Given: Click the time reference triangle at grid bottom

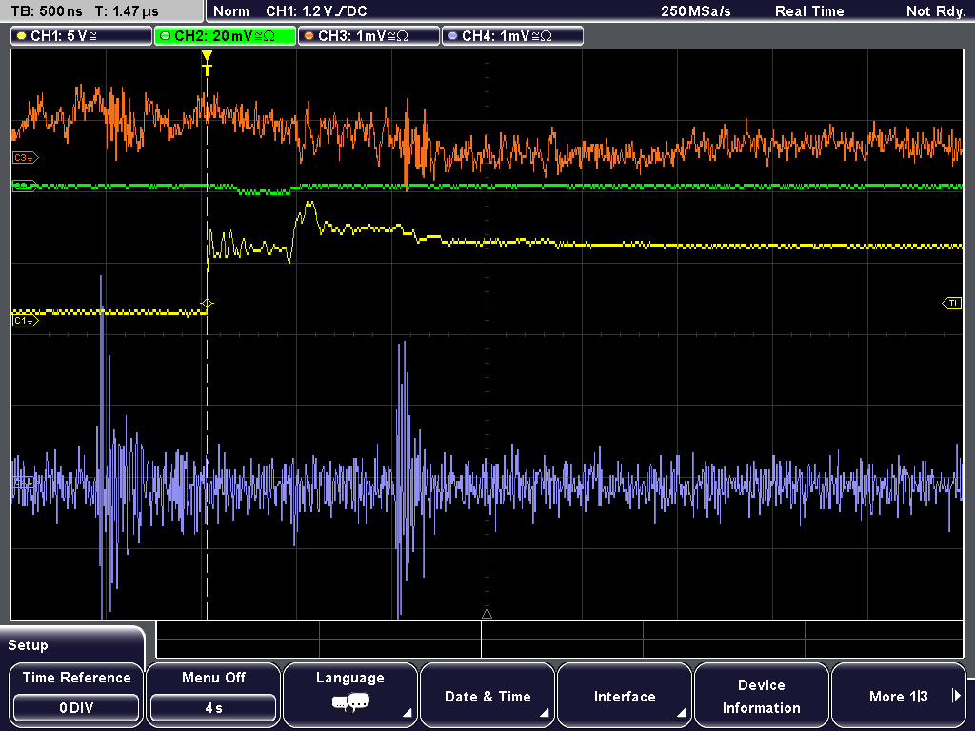Looking at the screenshot, I should click(487, 614).
